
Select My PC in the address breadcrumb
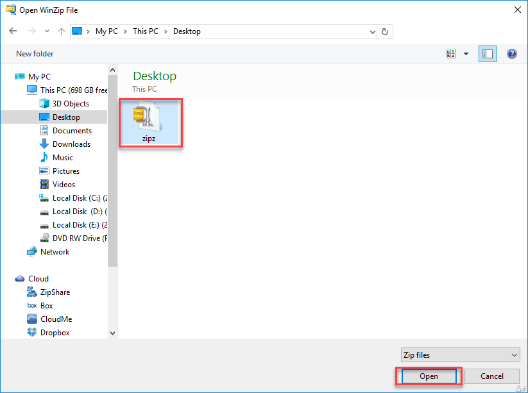106,31
